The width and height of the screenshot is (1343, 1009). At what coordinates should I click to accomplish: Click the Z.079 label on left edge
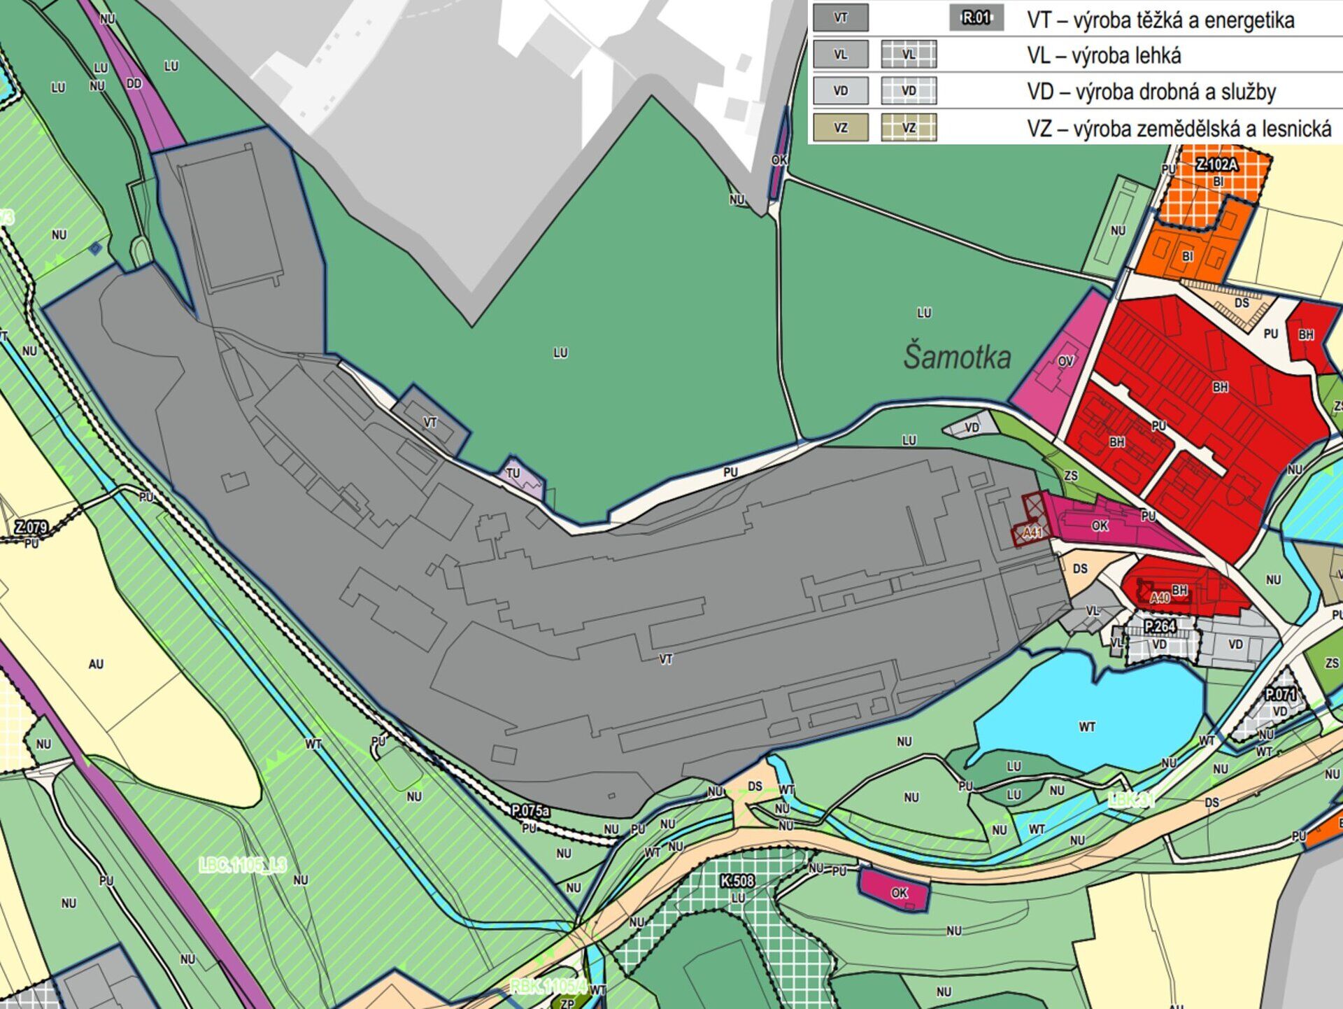pos(31,527)
